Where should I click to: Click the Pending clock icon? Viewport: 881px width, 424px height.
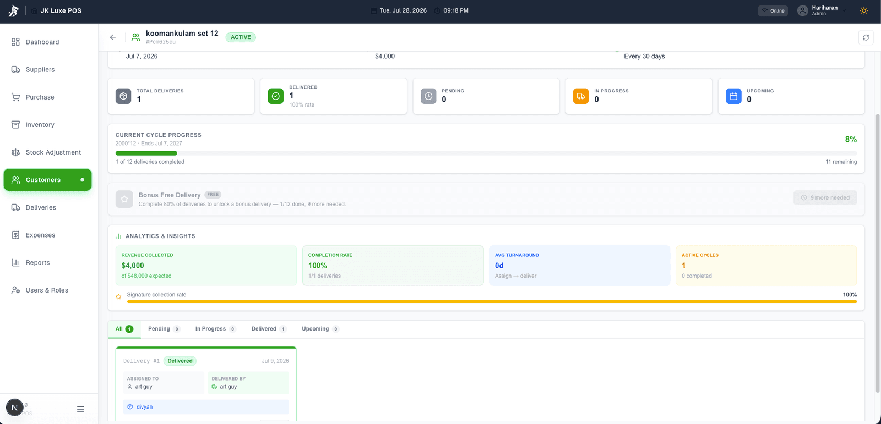[x=428, y=96]
